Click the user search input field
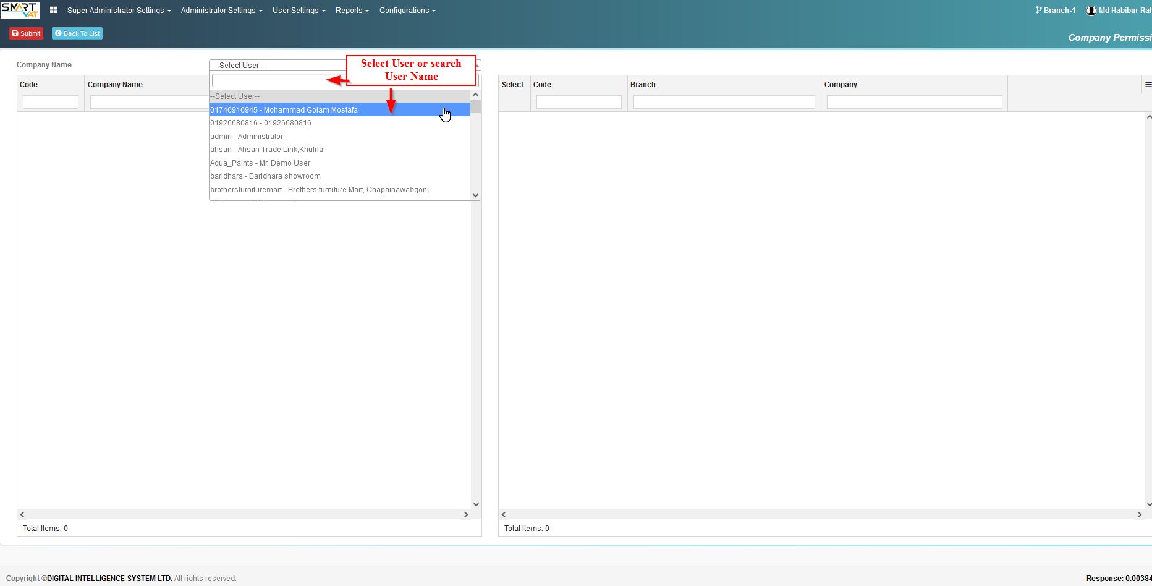1152x586 pixels. pos(278,80)
